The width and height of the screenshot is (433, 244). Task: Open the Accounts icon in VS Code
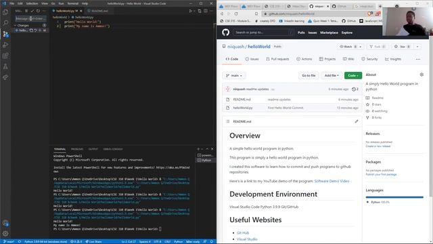tap(5, 223)
